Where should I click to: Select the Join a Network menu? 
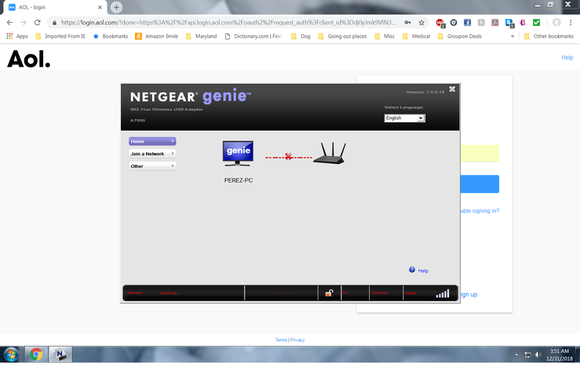coord(152,153)
